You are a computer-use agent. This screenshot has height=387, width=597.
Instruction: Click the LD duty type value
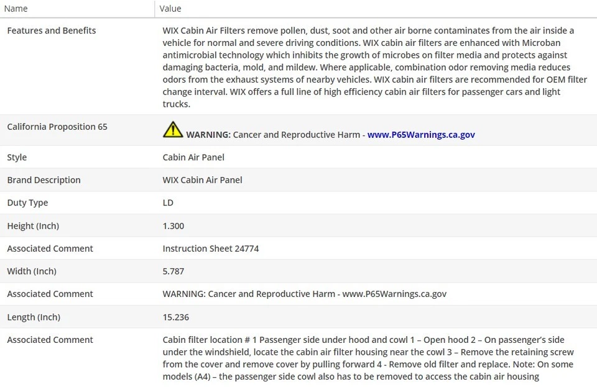[168, 203]
